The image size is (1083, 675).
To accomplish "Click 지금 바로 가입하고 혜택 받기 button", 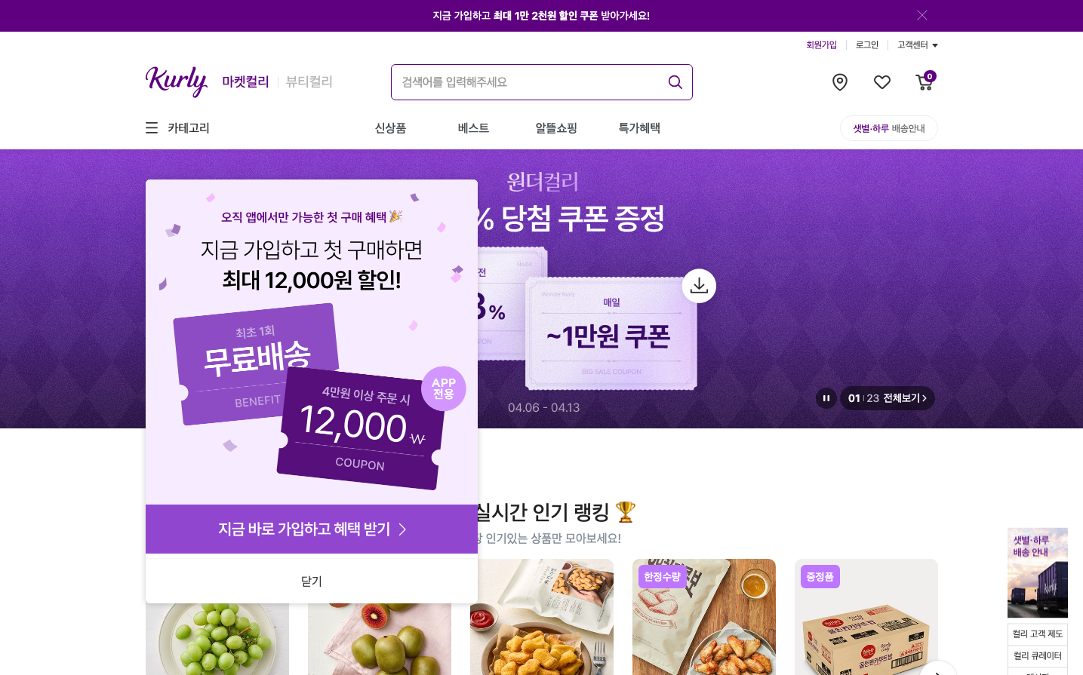I will point(312,529).
